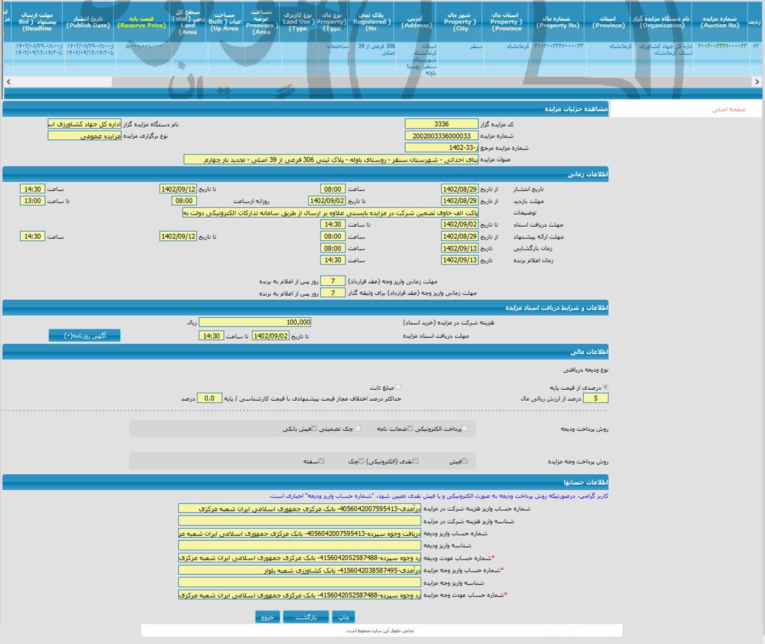Image resolution: width=765 pixels, height=644 pixels.
Task: Toggle the 'ضمانت نامه' checkbox
Action: click(x=410, y=429)
